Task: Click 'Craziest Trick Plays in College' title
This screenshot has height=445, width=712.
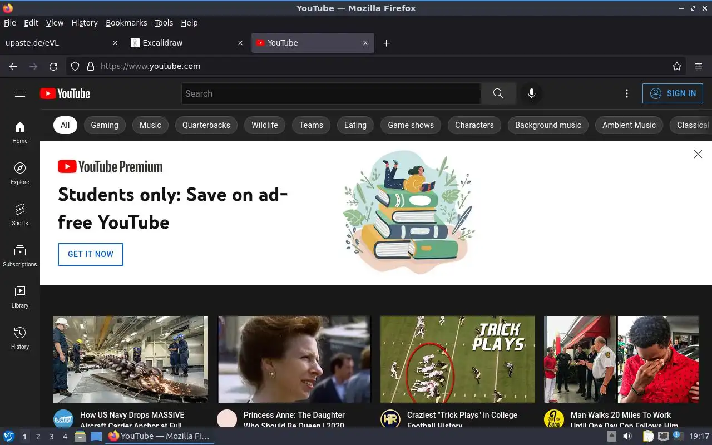Action: pyautogui.click(x=462, y=415)
